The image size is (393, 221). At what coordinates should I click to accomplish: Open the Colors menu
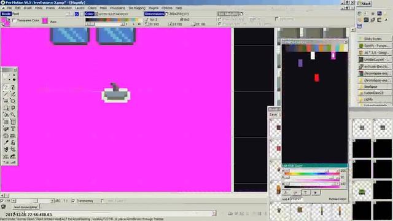click(92, 8)
